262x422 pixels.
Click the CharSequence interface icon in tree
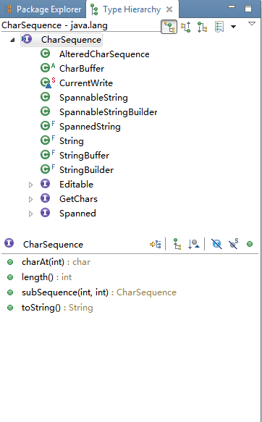tap(27, 39)
